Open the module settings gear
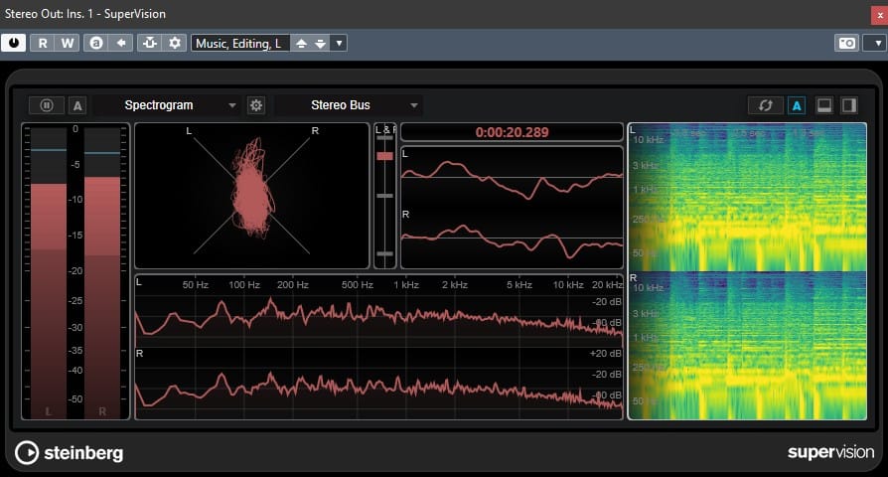Viewport: 888px width, 477px height. [256, 105]
